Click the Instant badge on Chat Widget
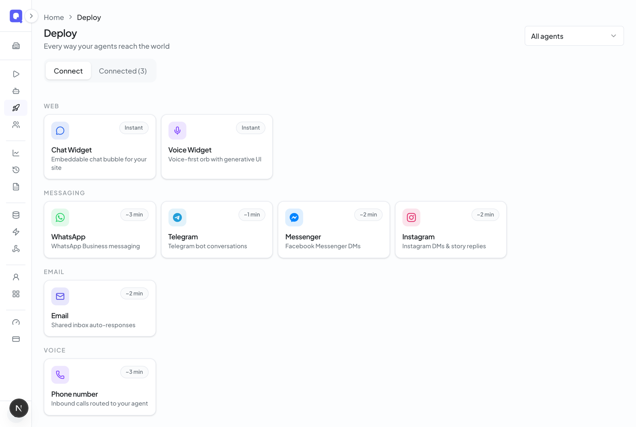This screenshot has width=636, height=427. pyautogui.click(x=134, y=128)
